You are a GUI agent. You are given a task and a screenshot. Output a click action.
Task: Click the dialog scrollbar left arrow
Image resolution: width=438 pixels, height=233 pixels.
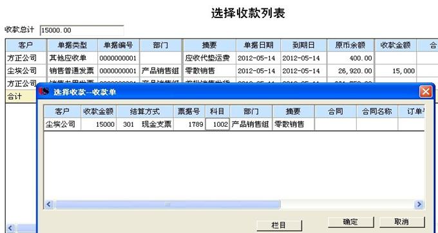[49, 204]
